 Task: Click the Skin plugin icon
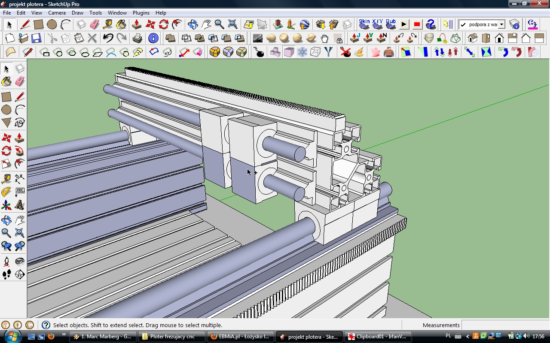(x=364, y=24)
